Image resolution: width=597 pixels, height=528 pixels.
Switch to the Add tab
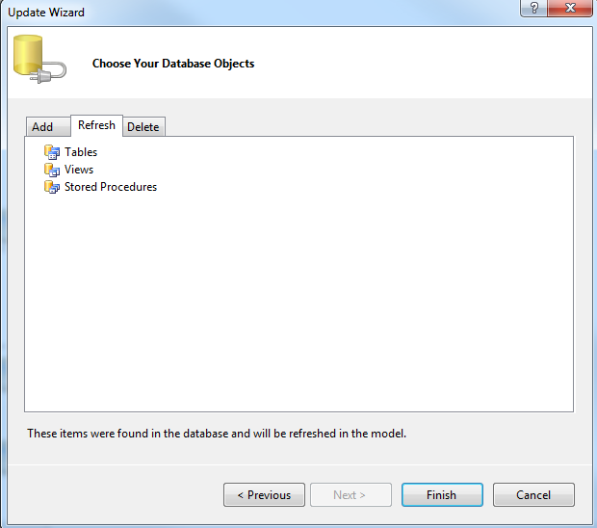[x=48, y=127]
